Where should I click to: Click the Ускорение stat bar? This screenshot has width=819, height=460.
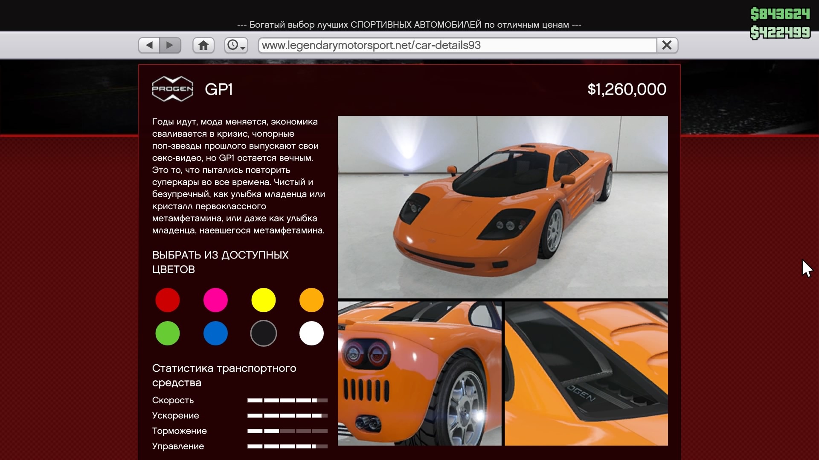[x=288, y=416]
